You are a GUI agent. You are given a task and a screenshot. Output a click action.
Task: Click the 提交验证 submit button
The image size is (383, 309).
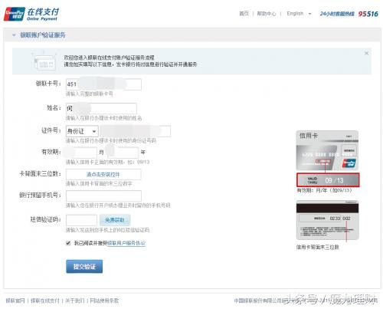pos(84,267)
